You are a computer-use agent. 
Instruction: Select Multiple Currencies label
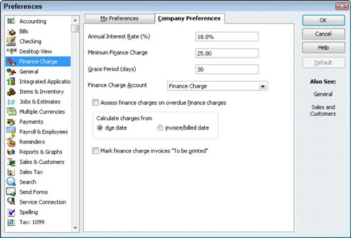(x=42, y=112)
